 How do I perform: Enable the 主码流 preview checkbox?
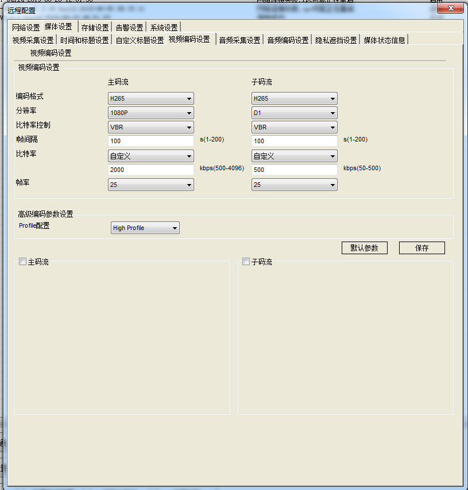point(23,262)
